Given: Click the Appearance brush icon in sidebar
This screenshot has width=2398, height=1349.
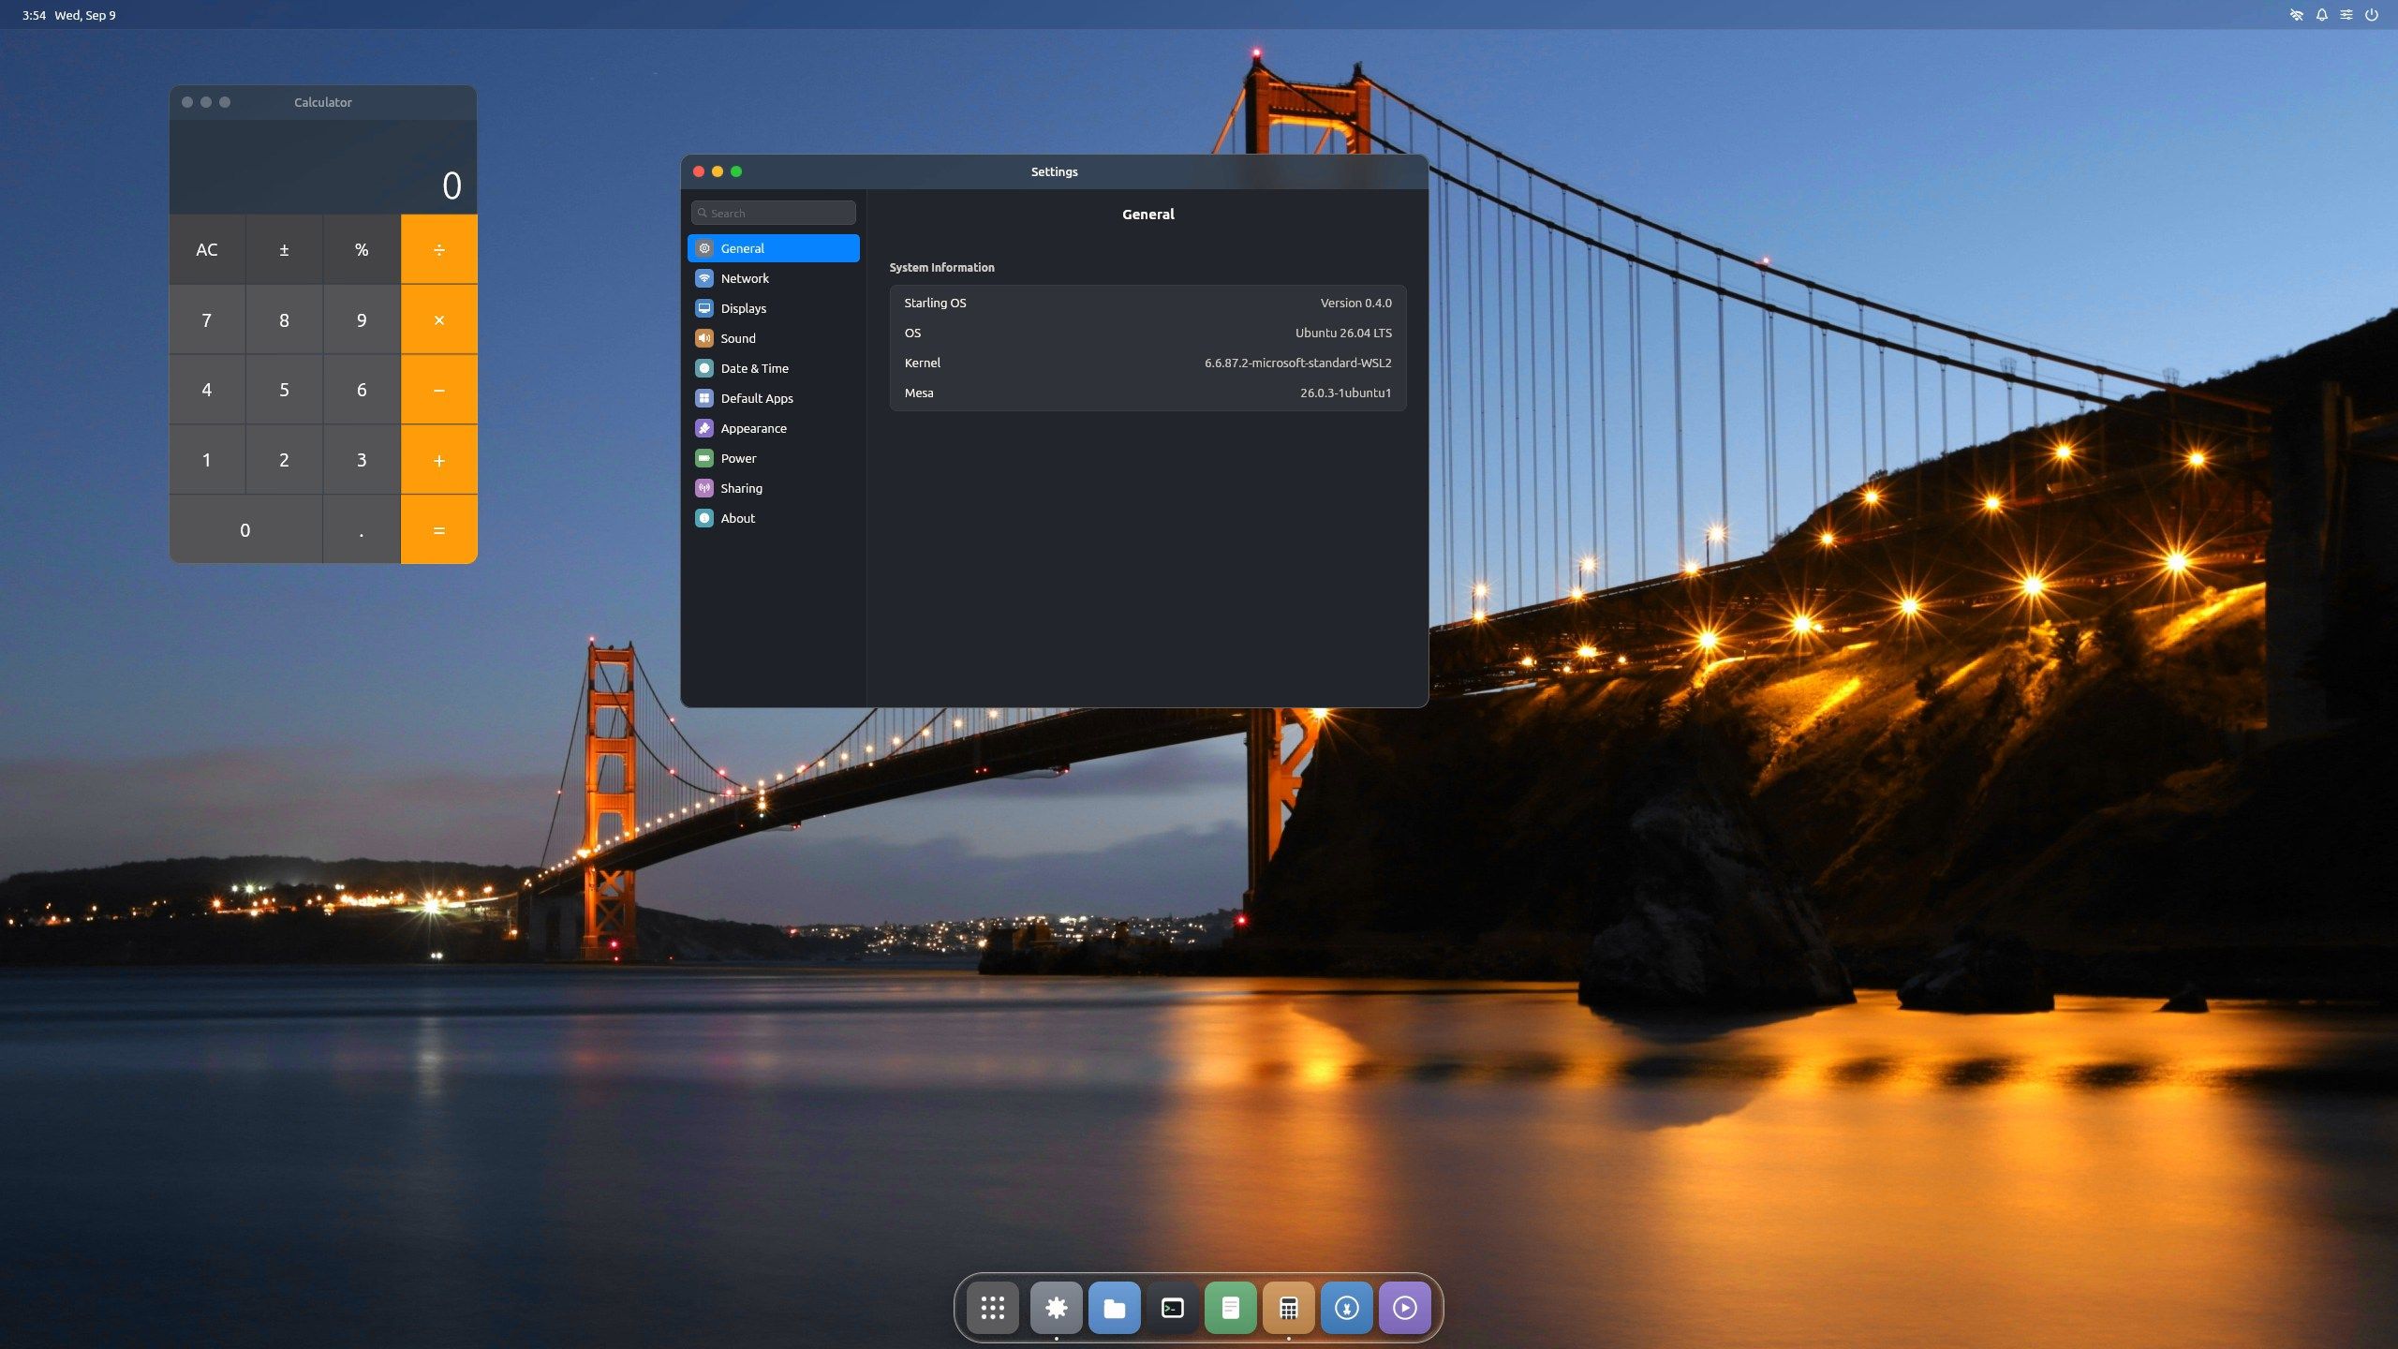Looking at the screenshot, I should pos(704,428).
